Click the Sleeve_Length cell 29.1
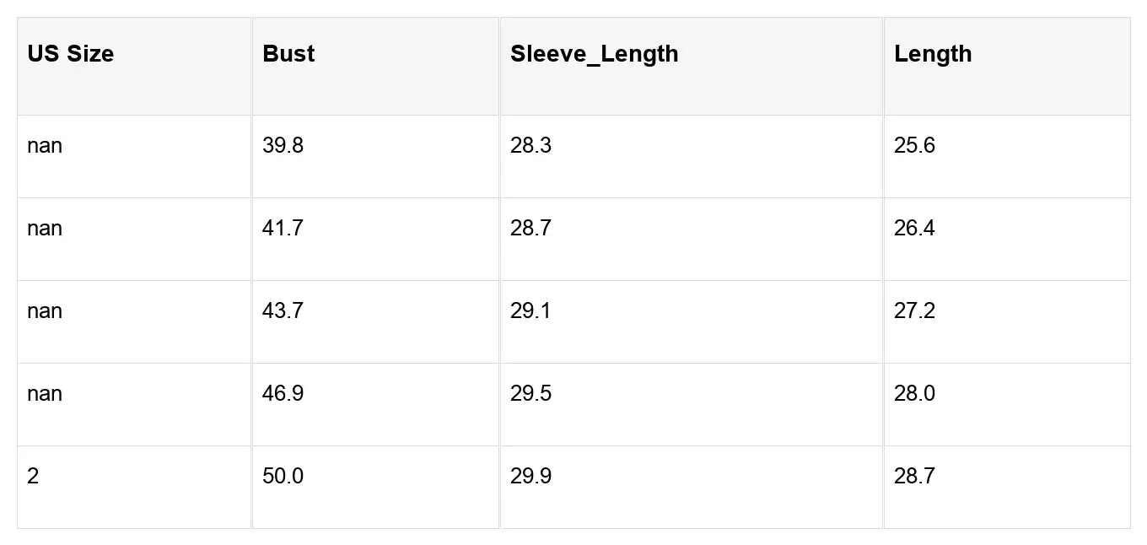 pos(530,311)
